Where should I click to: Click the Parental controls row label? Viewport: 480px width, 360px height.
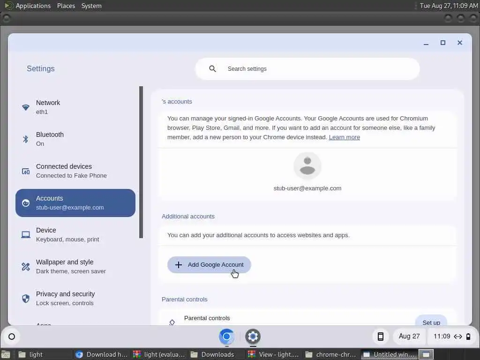coord(207,318)
